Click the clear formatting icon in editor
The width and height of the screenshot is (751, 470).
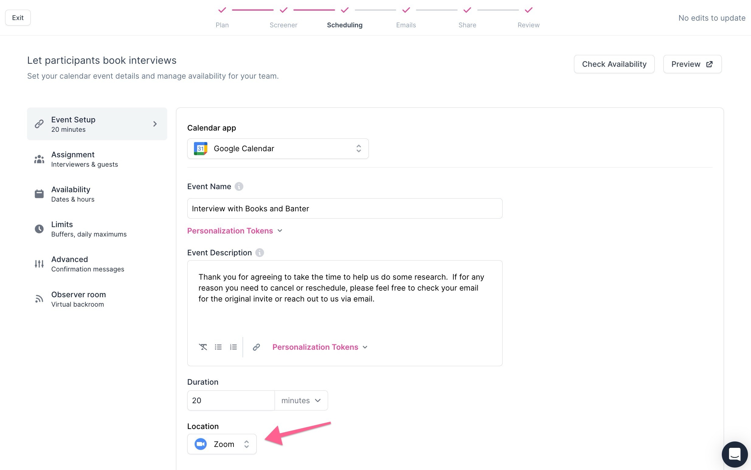click(x=203, y=347)
